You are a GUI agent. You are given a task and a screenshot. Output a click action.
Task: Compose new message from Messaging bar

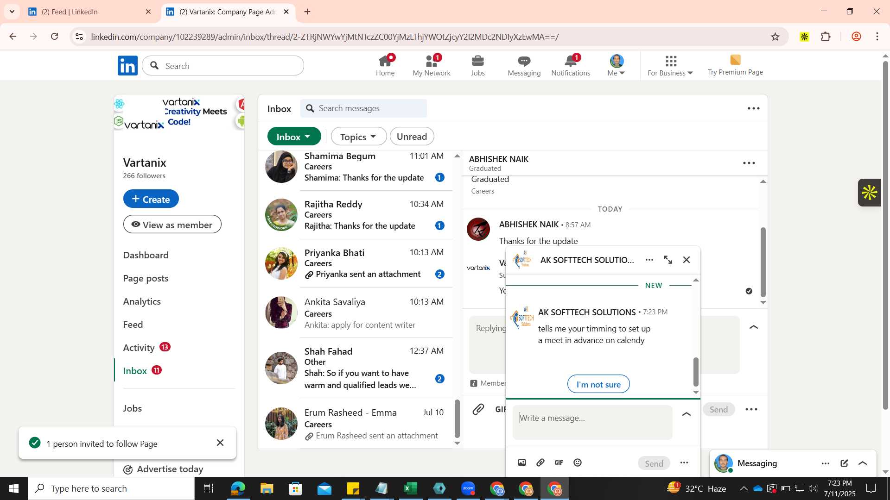point(844,463)
